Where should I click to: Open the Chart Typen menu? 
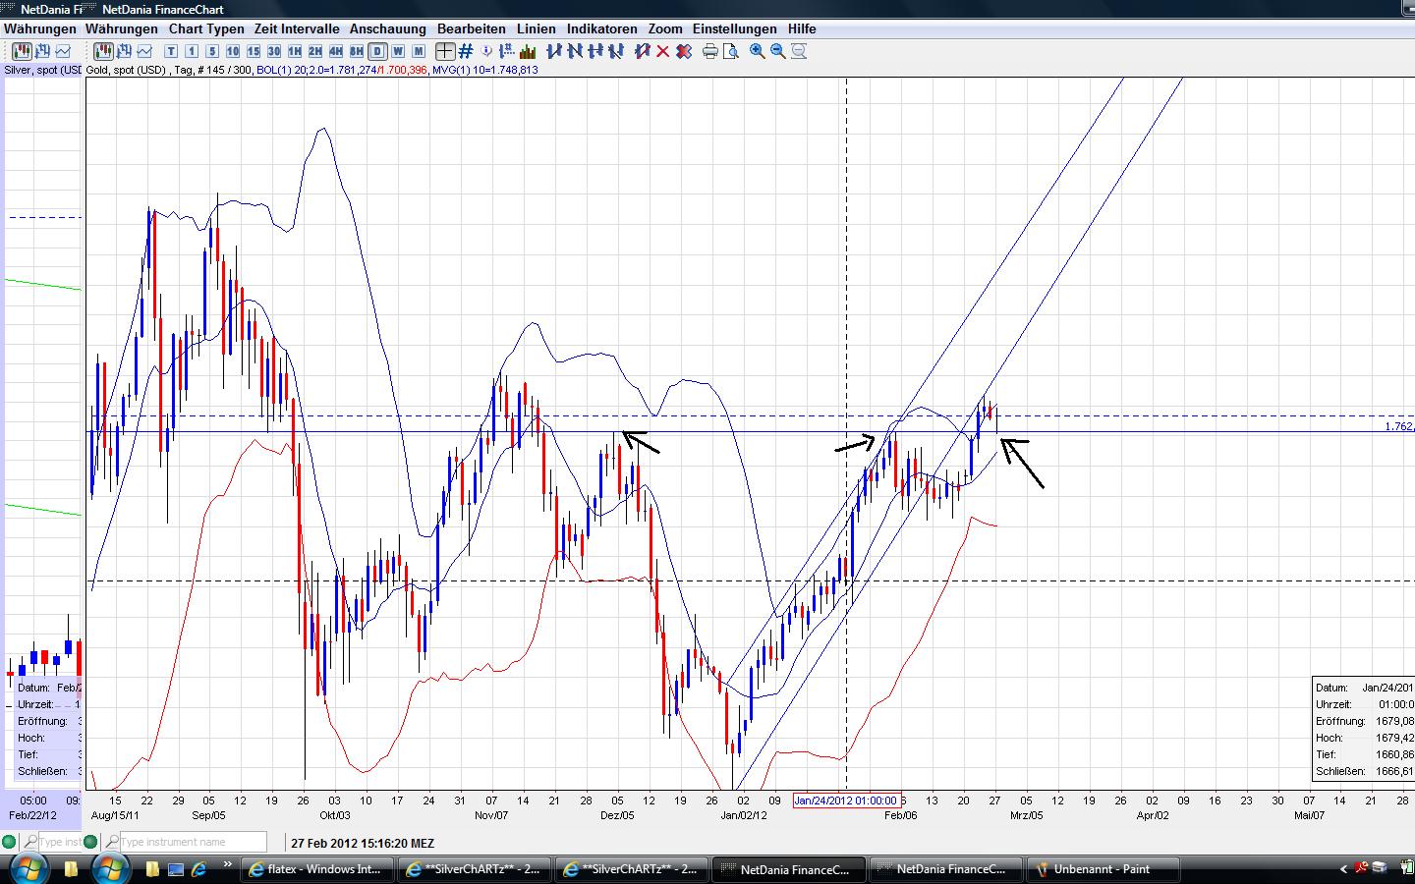point(206,28)
